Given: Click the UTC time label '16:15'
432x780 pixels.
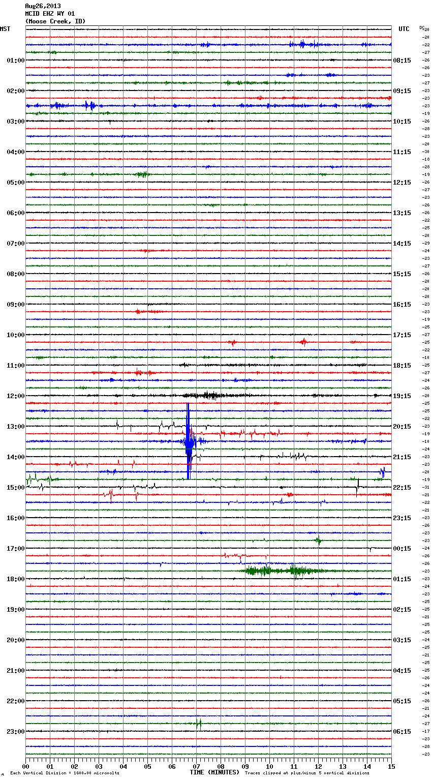Looking at the screenshot, I should coord(402,304).
